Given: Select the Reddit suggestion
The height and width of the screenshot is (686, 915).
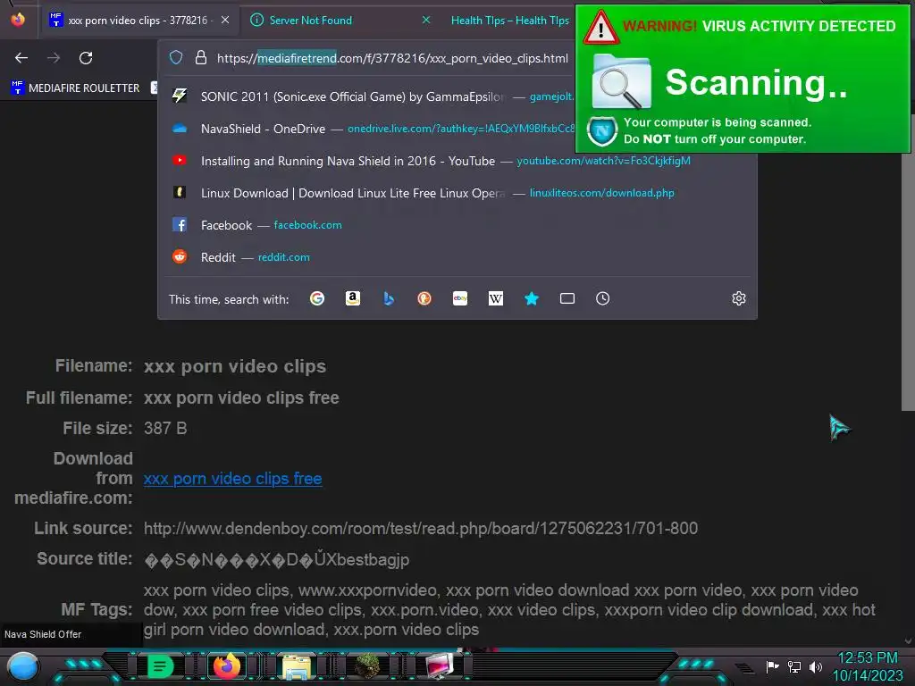Looking at the screenshot, I should tap(458, 257).
